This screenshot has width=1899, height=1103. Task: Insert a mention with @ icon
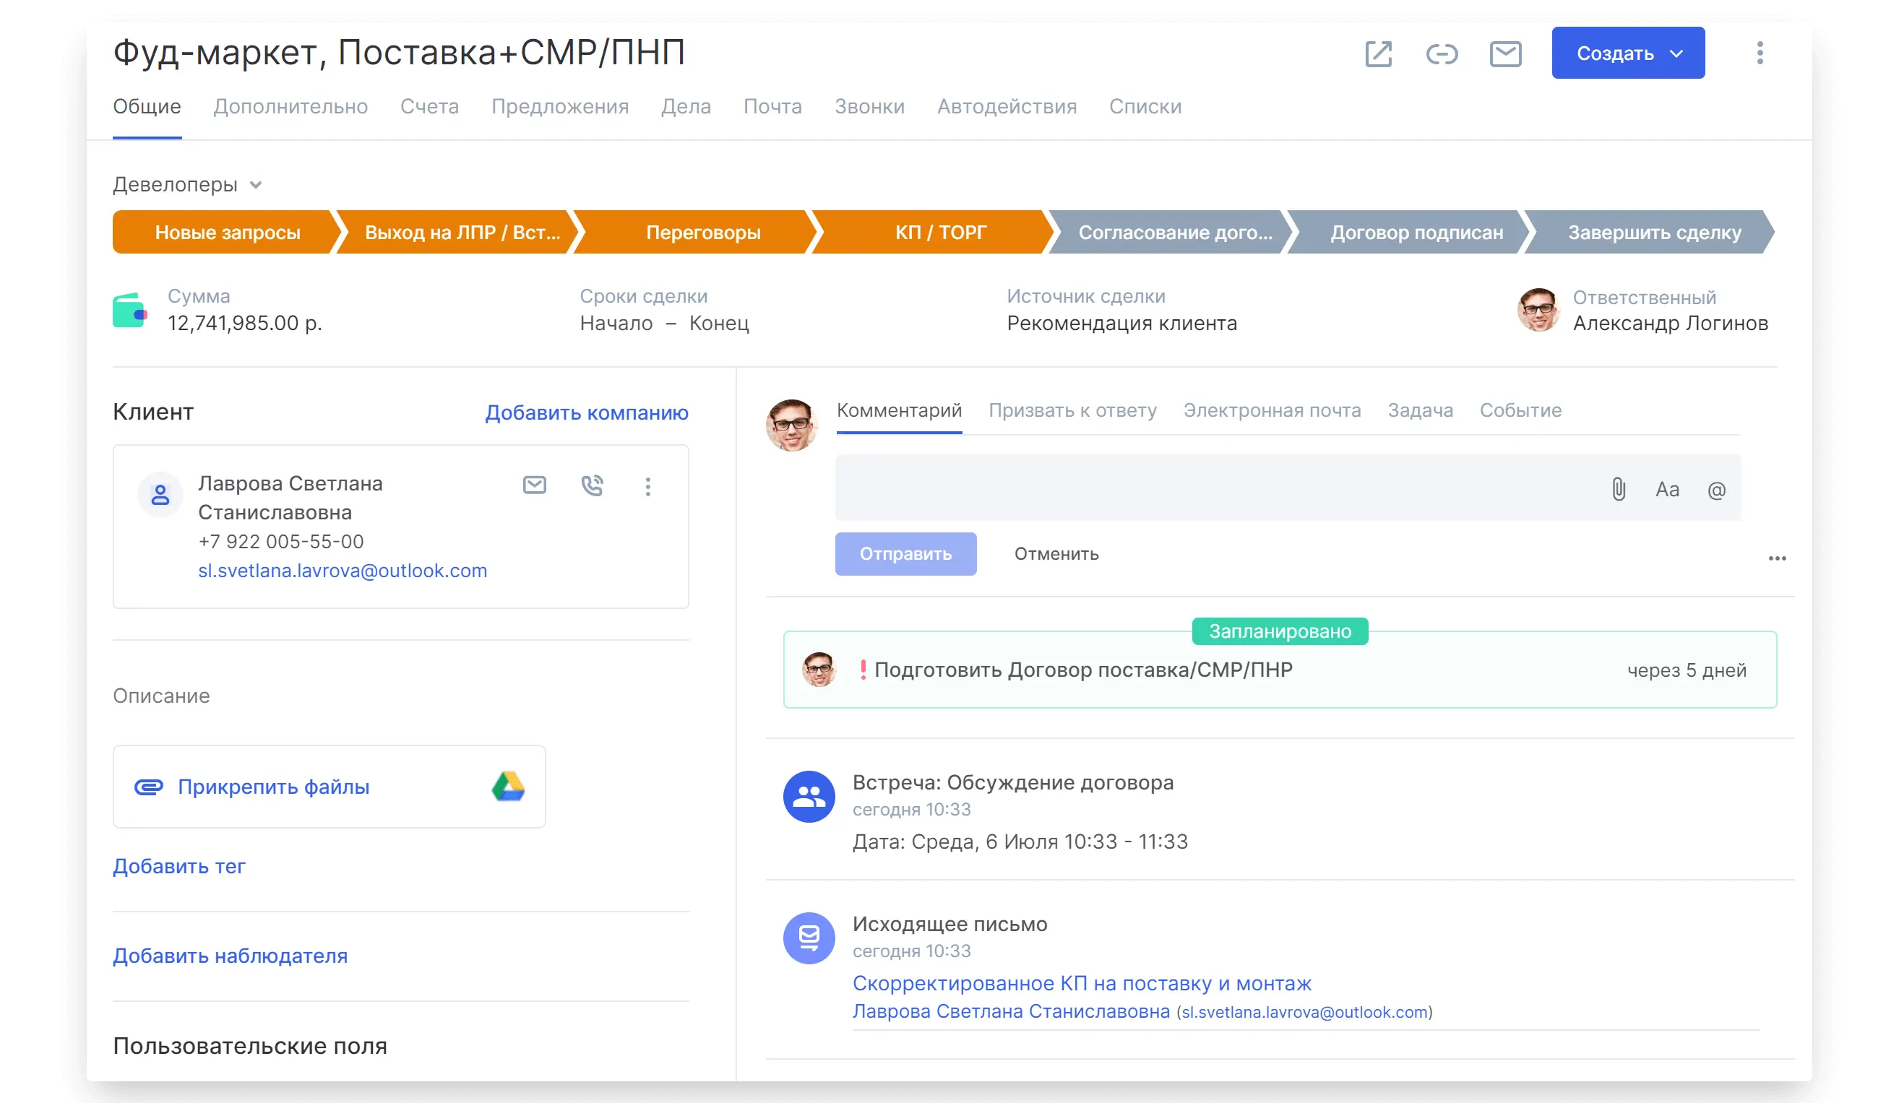1716,490
